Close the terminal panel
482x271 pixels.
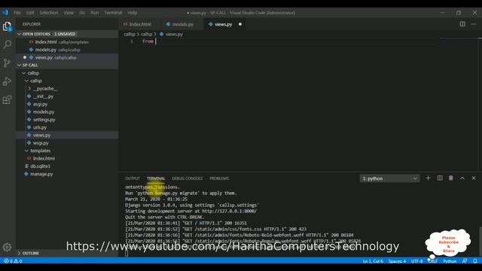(474, 178)
